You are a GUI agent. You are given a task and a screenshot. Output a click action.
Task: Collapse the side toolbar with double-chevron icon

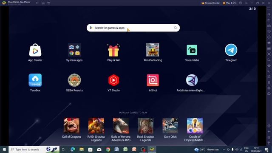(269, 3)
